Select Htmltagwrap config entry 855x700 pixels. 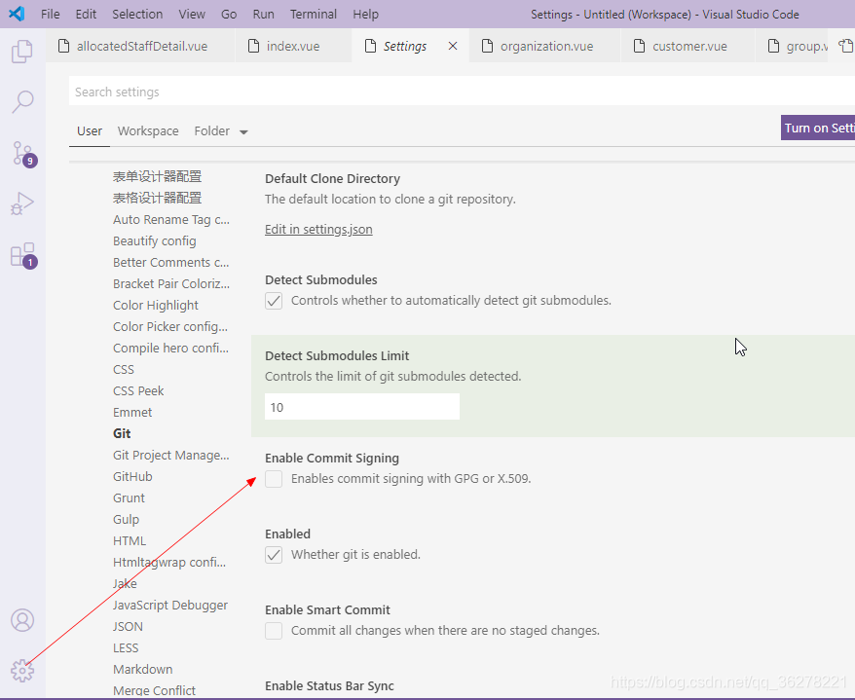[x=169, y=562]
